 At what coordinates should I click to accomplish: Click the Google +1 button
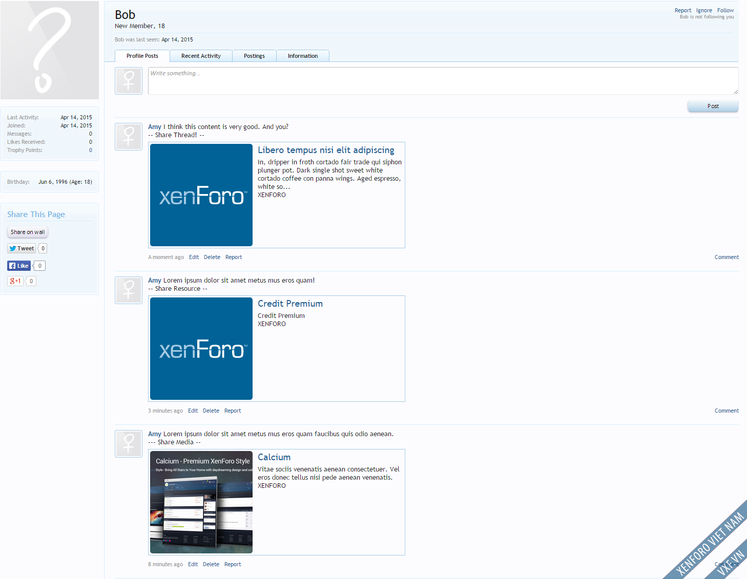[x=15, y=281]
